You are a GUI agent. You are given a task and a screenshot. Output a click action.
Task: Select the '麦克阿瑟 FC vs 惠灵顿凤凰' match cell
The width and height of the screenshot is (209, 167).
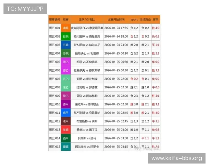click(x=87, y=28)
